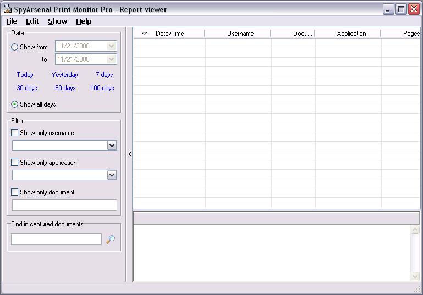Filter to last 100 days
This screenshot has width=423, height=295.
tap(102, 88)
